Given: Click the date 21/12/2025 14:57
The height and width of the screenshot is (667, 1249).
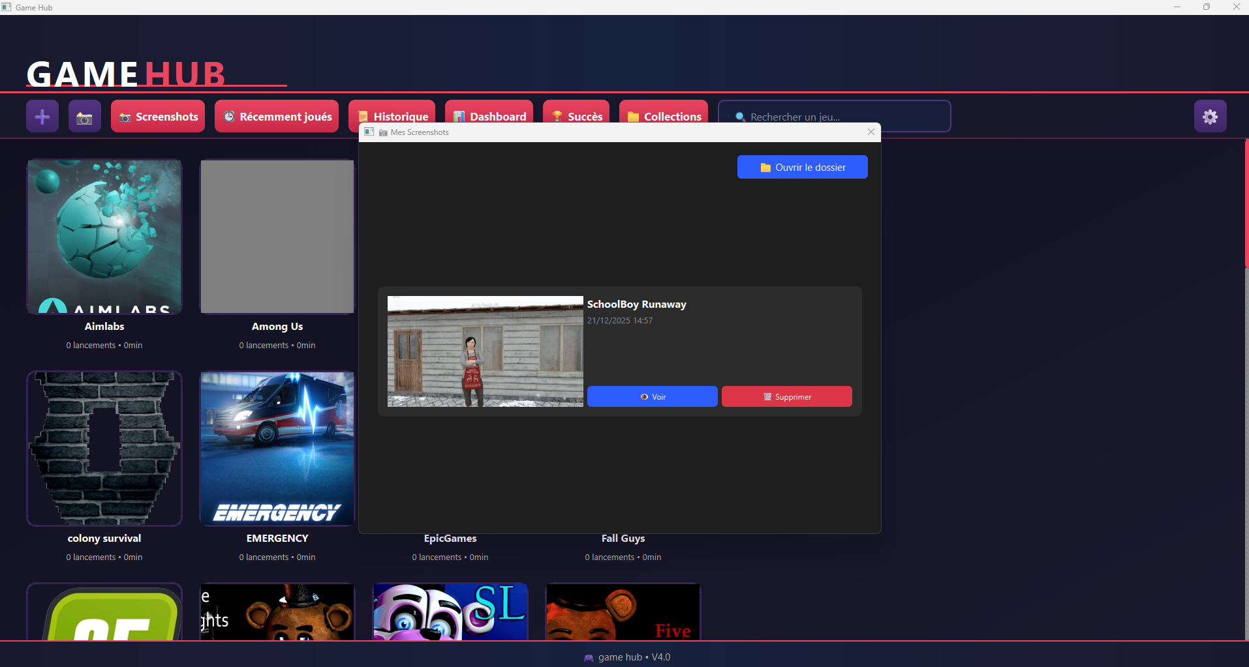Looking at the screenshot, I should [620, 320].
